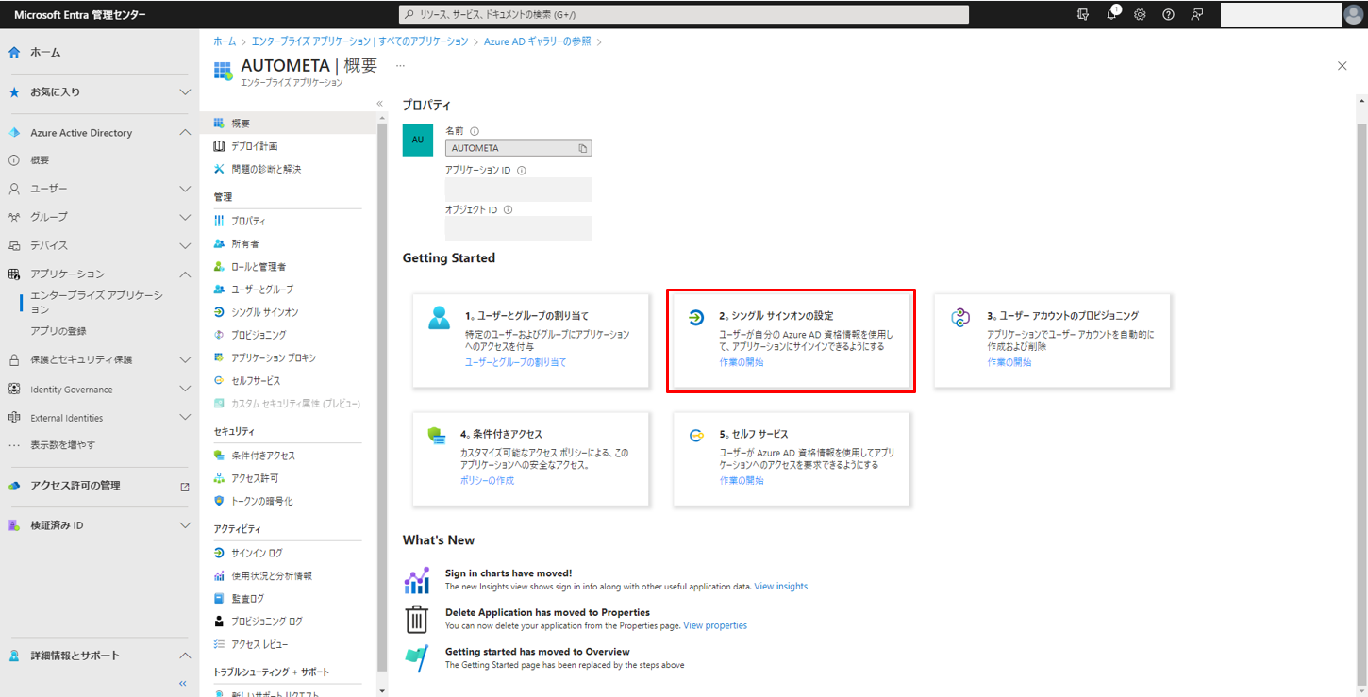Click info icon next to アプリケーション ID

[522, 171]
